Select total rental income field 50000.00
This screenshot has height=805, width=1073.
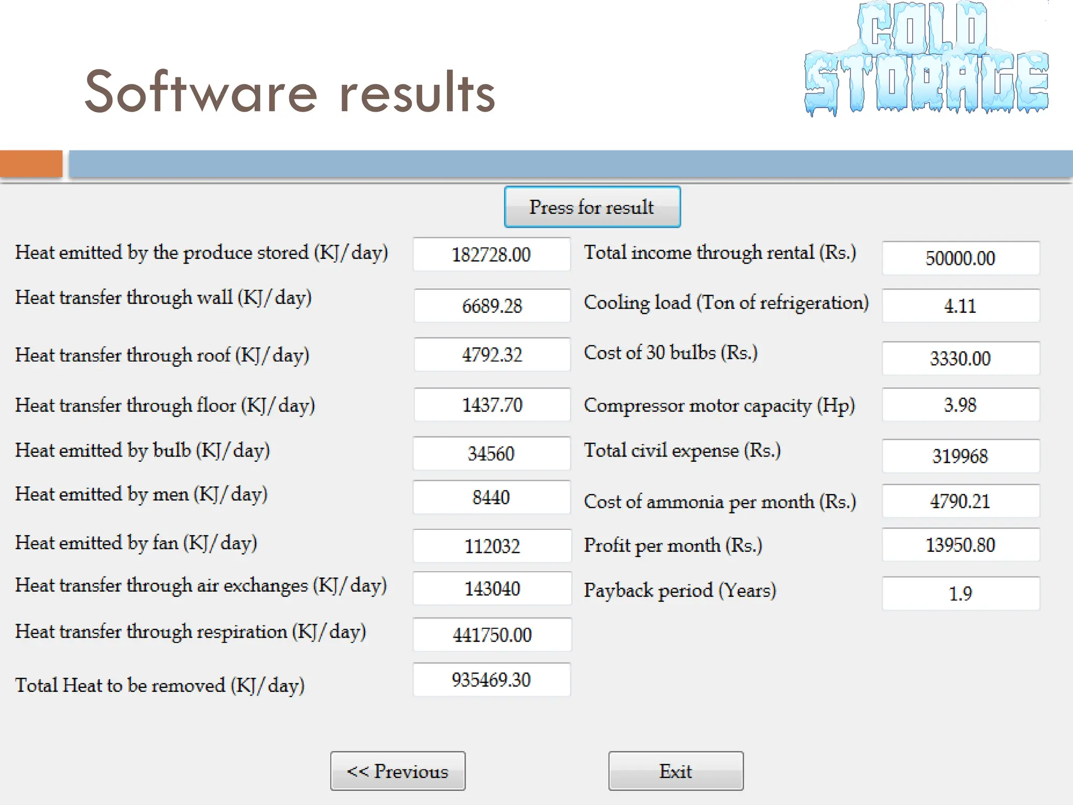pos(961,258)
